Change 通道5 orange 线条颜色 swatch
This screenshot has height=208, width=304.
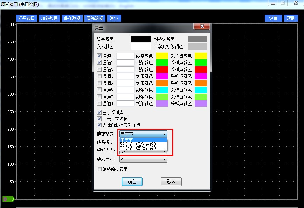[162, 83]
